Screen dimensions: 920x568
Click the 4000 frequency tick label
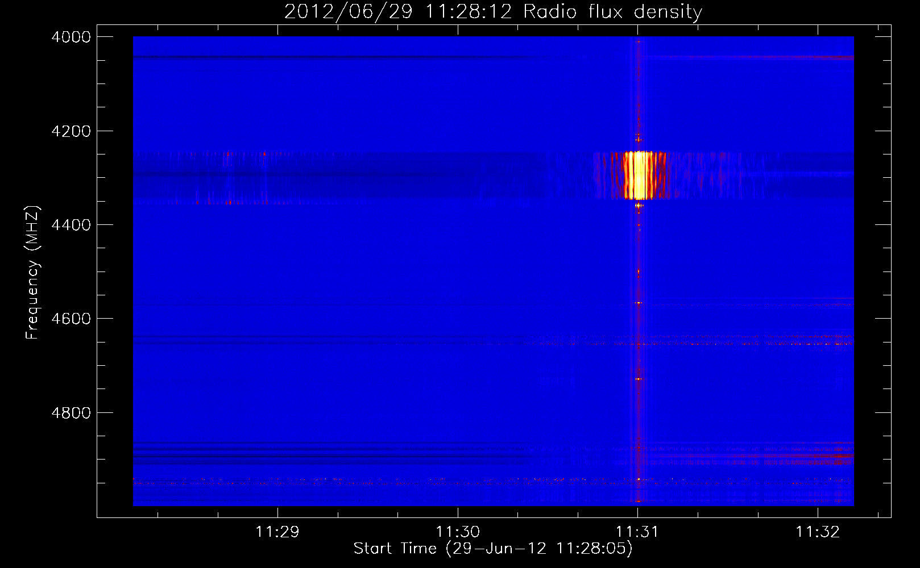click(x=71, y=37)
